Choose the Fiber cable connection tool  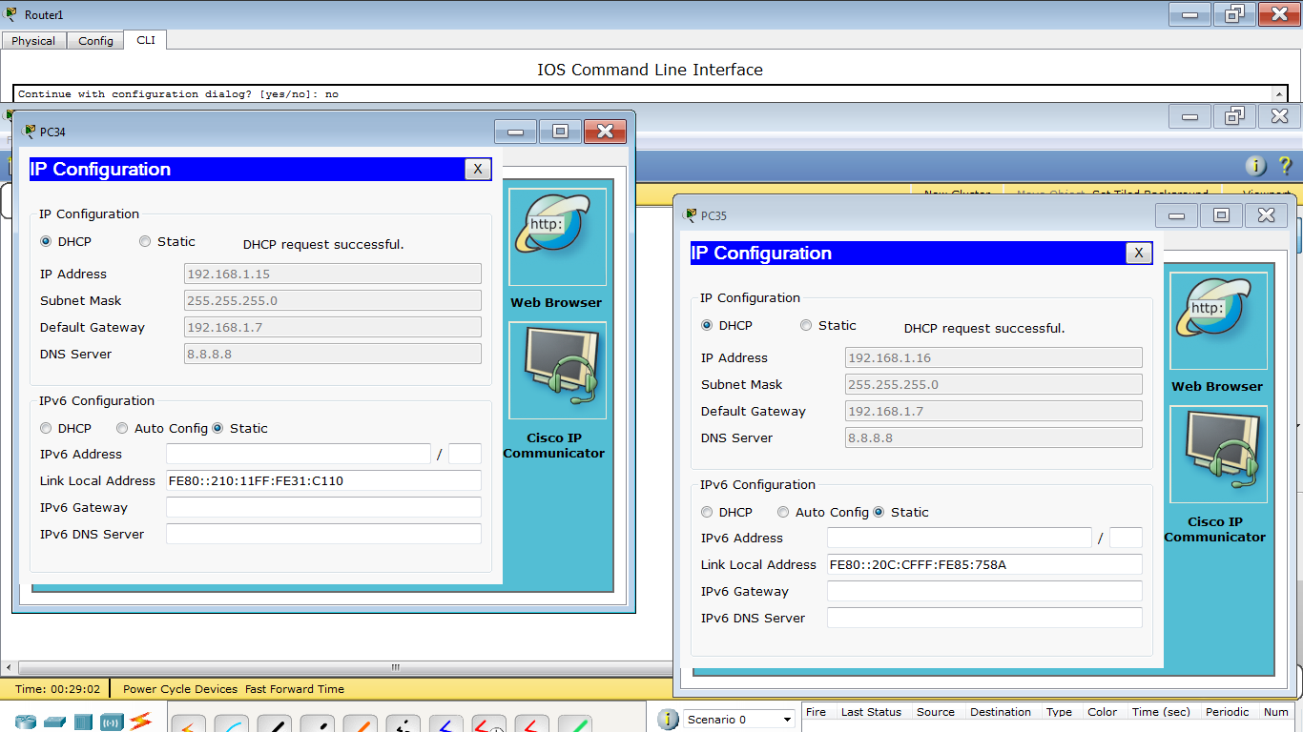(360, 724)
